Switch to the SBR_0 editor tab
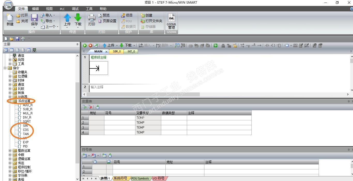This screenshot has width=353, height=181. pos(117,51)
